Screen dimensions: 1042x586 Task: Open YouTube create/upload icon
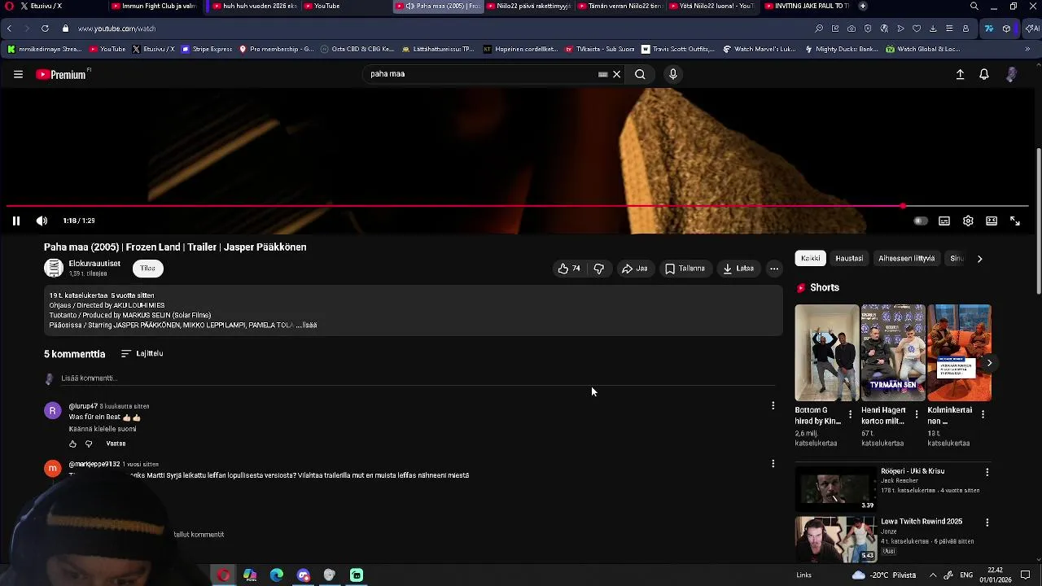point(960,74)
